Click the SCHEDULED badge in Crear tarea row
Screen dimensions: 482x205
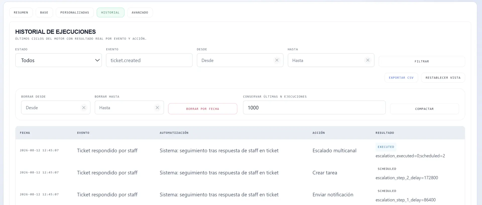[x=387, y=169]
